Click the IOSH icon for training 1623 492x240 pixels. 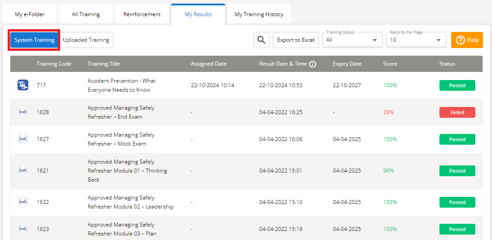[x=23, y=229]
